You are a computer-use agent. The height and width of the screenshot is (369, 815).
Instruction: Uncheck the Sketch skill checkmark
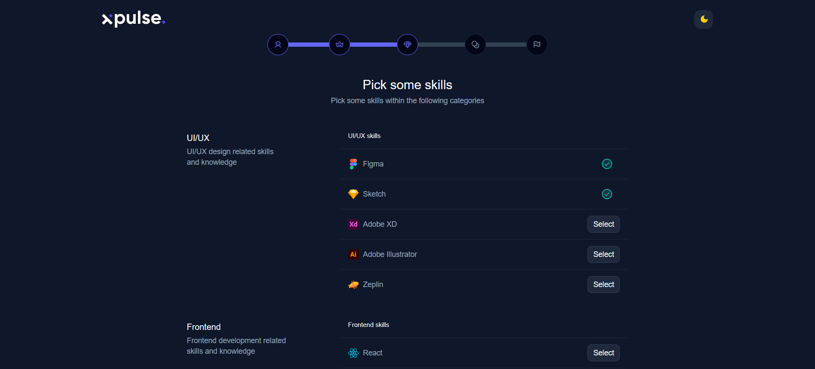(607, 194)
